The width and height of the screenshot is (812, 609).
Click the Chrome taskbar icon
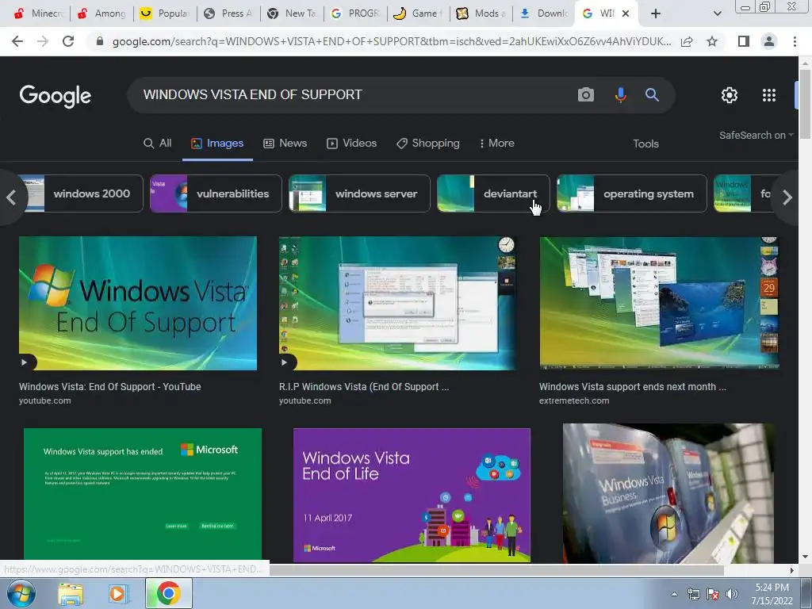pos(168,593)
